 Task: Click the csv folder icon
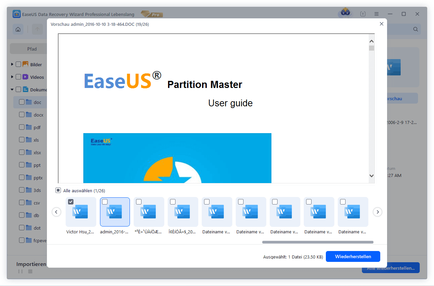[x=29, y=202]
